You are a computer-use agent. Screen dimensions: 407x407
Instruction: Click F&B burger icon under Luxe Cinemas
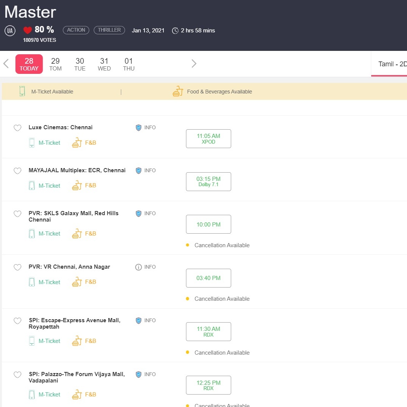[x=77, y=142]
